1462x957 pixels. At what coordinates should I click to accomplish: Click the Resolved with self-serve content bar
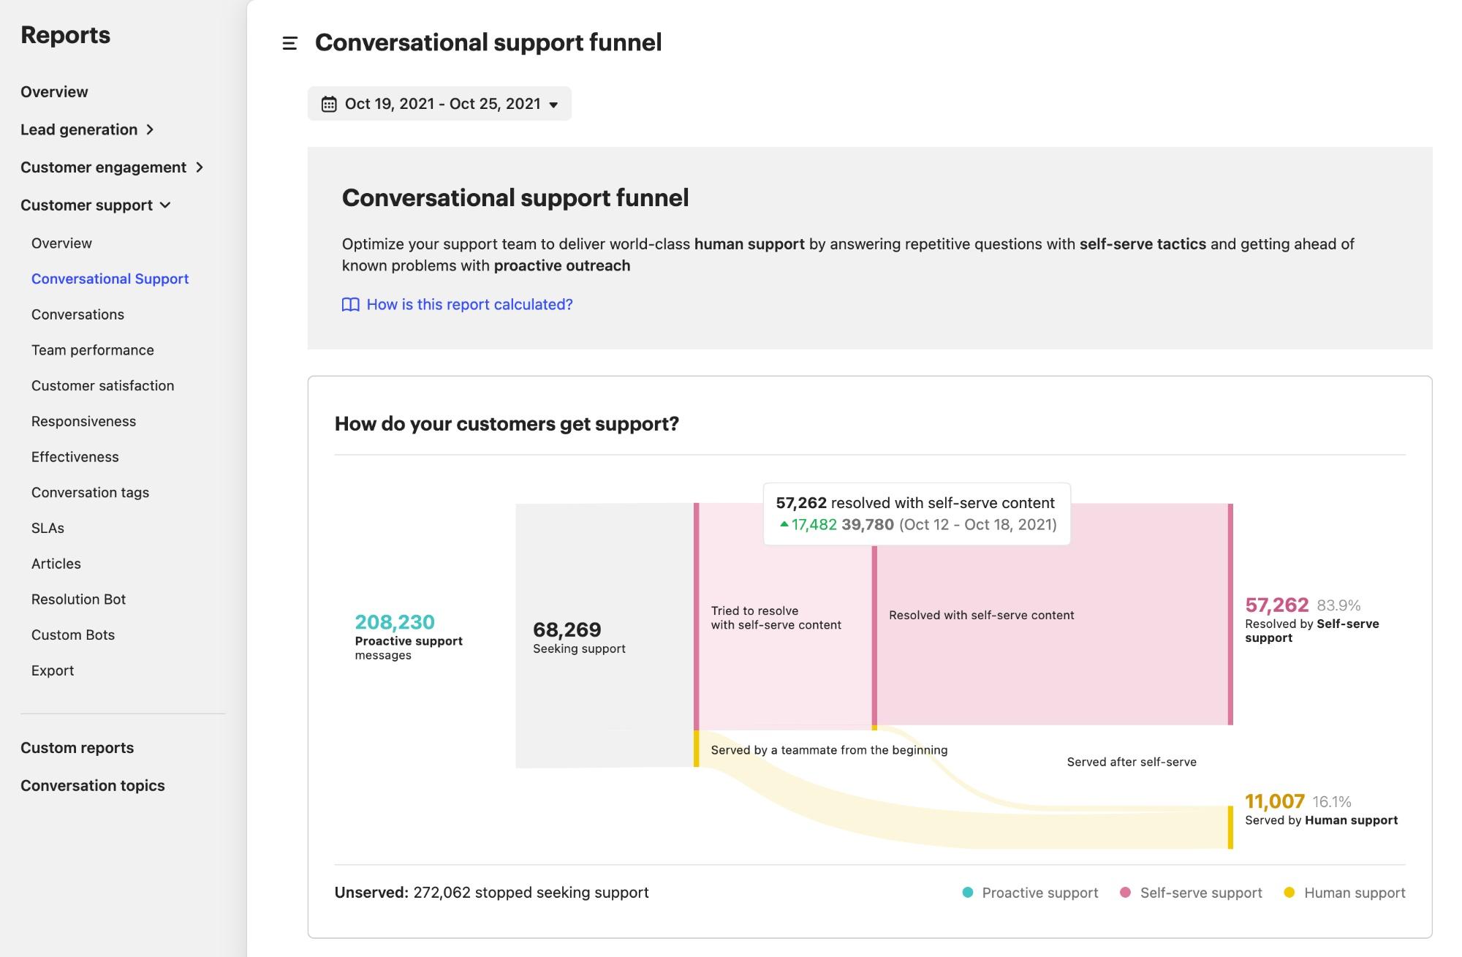1053,614
